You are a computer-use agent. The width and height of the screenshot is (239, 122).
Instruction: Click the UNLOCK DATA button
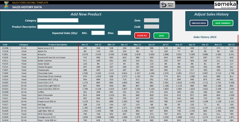199,23
